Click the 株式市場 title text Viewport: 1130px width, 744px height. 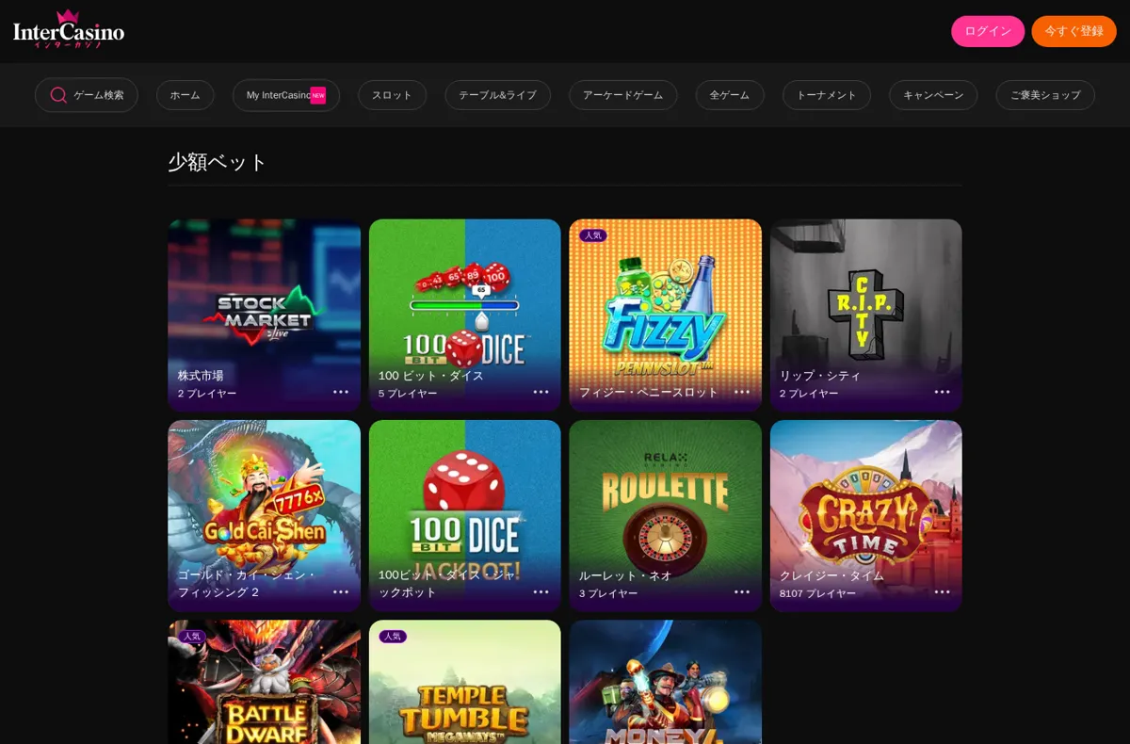(x=201, y=375)
